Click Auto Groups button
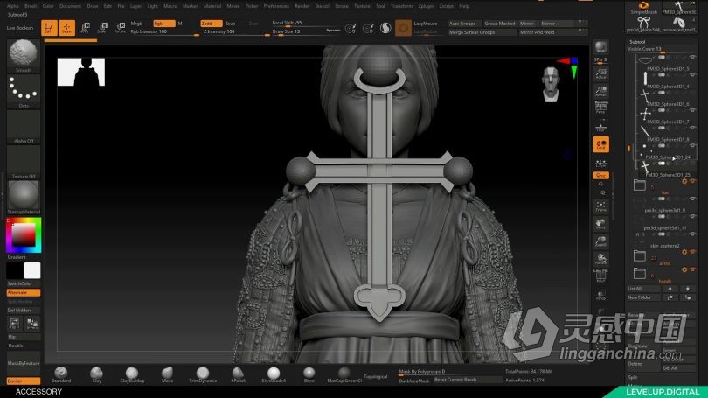Screen dimensions: 708x398 (x=464, y=24)
